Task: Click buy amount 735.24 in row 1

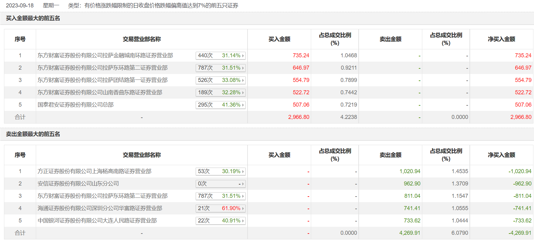Action: point(301,55)
